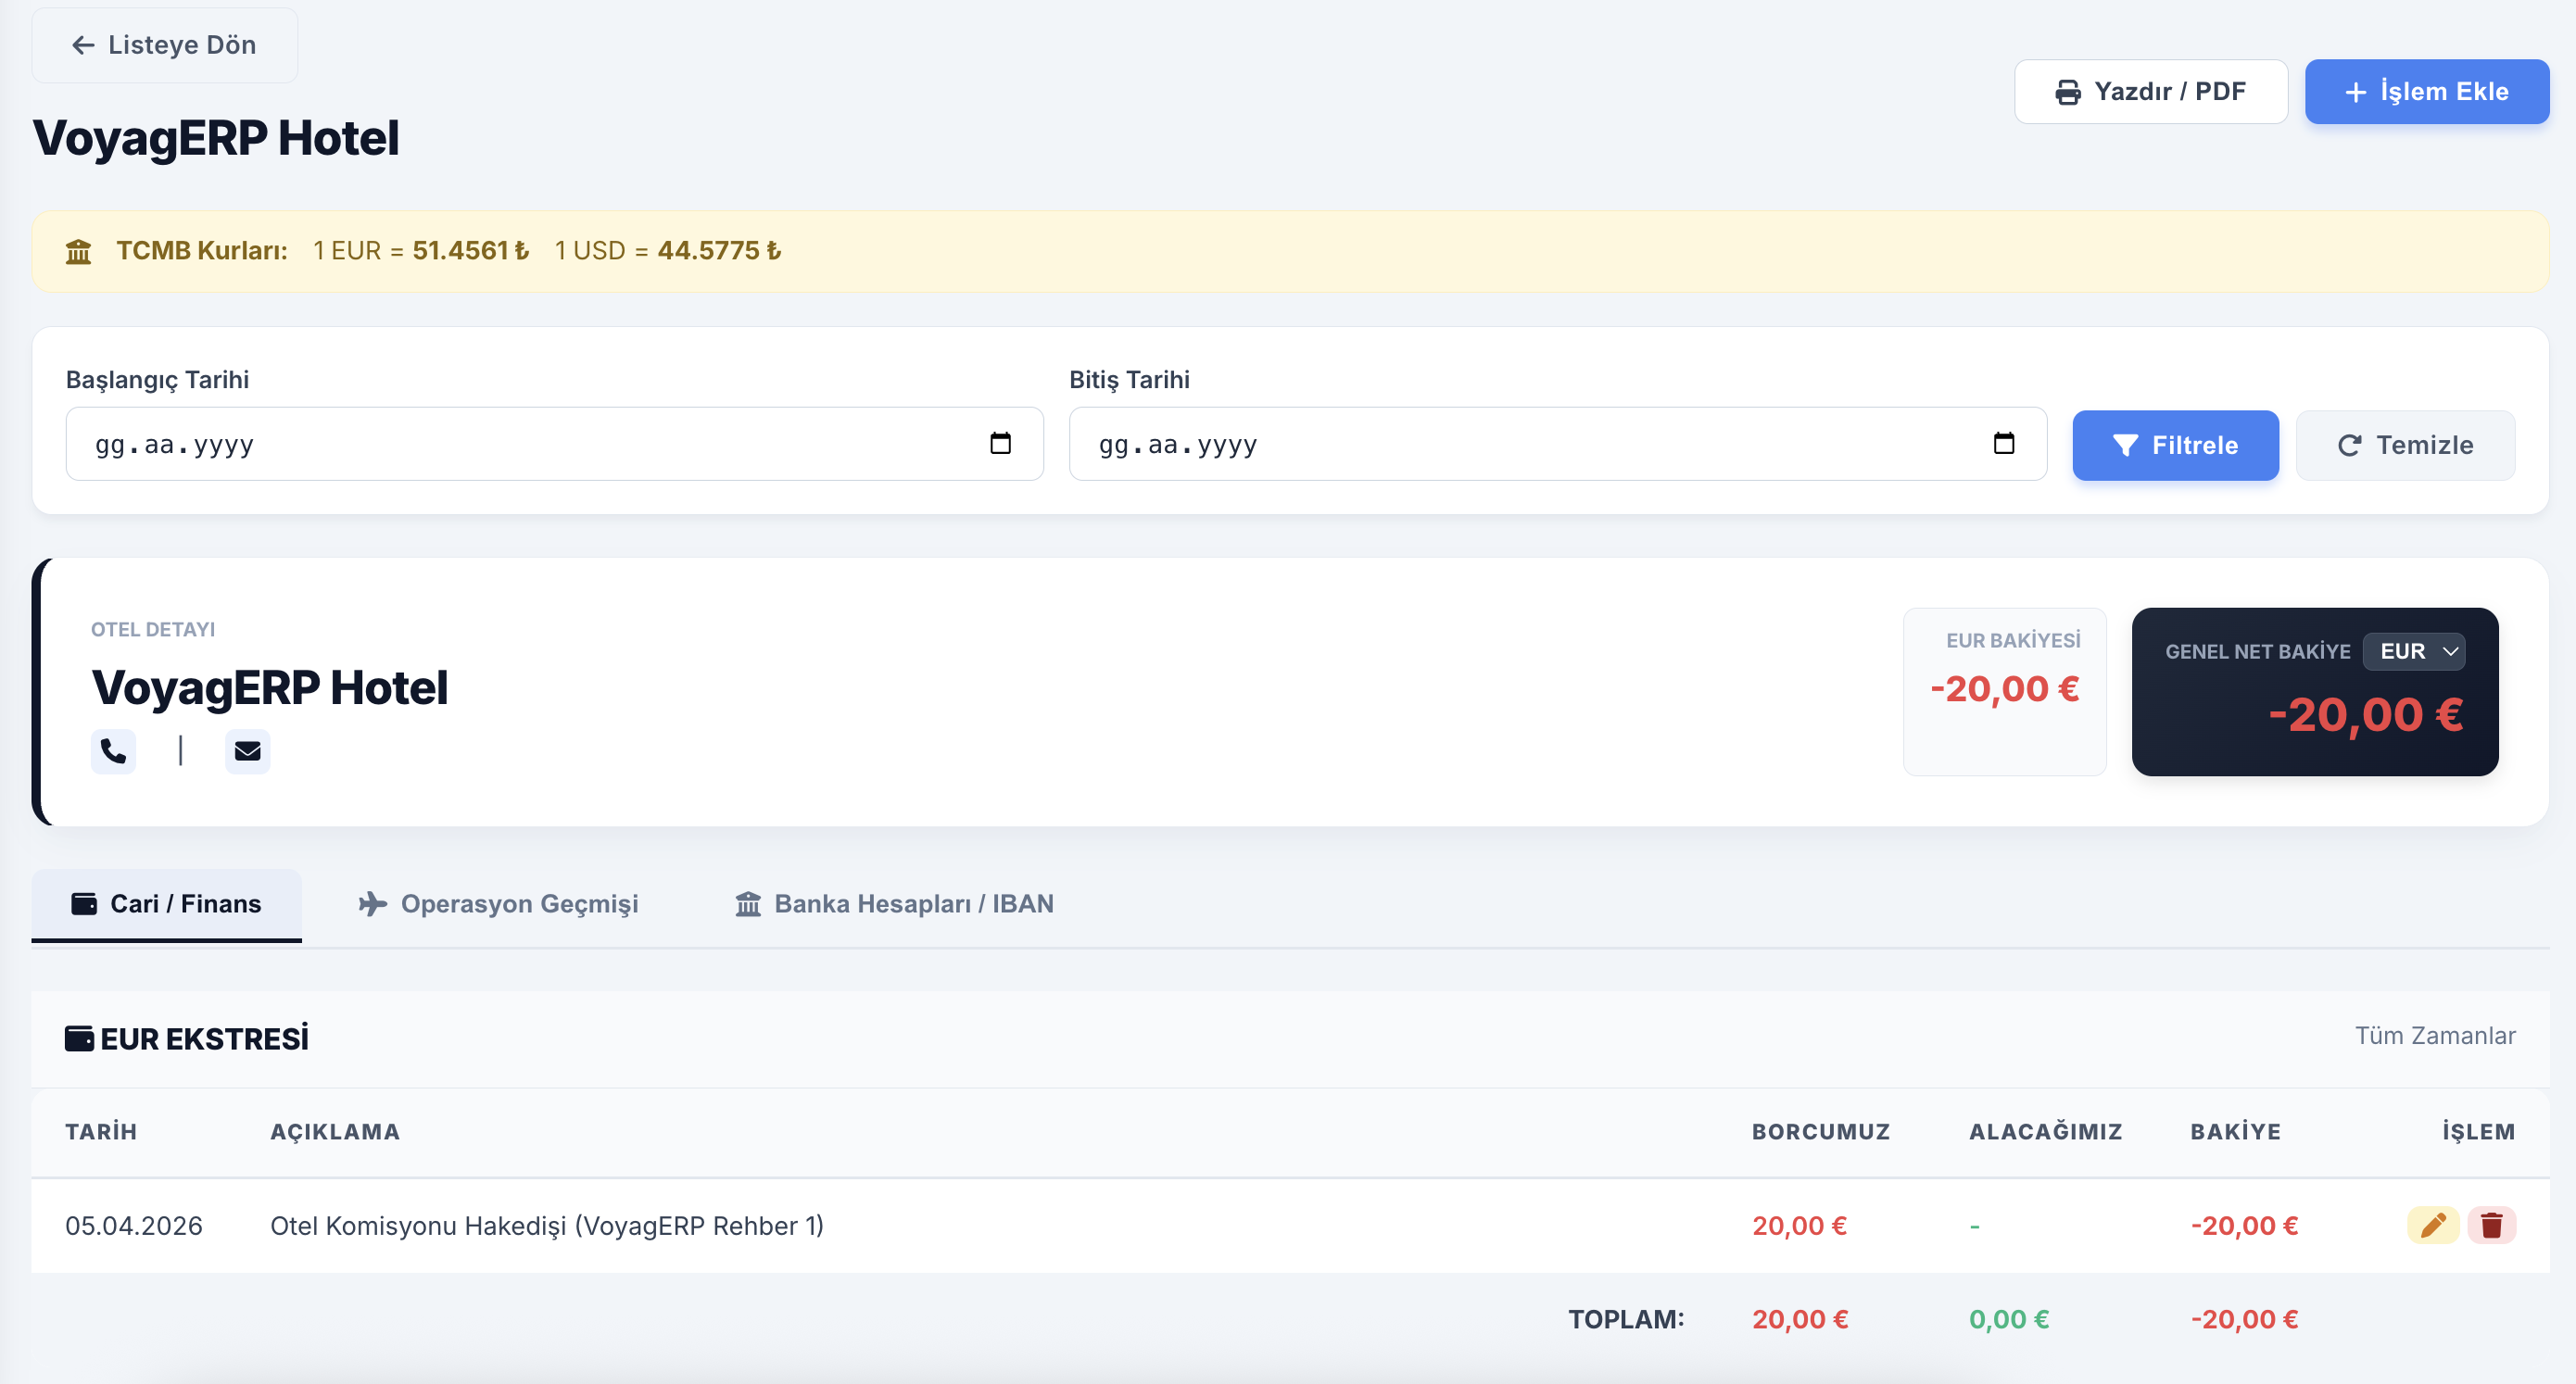This screenshot has width=2576, height=1384.
Task: Add a transaction with İşlem Ekle
Action: tap(2426, 92)
